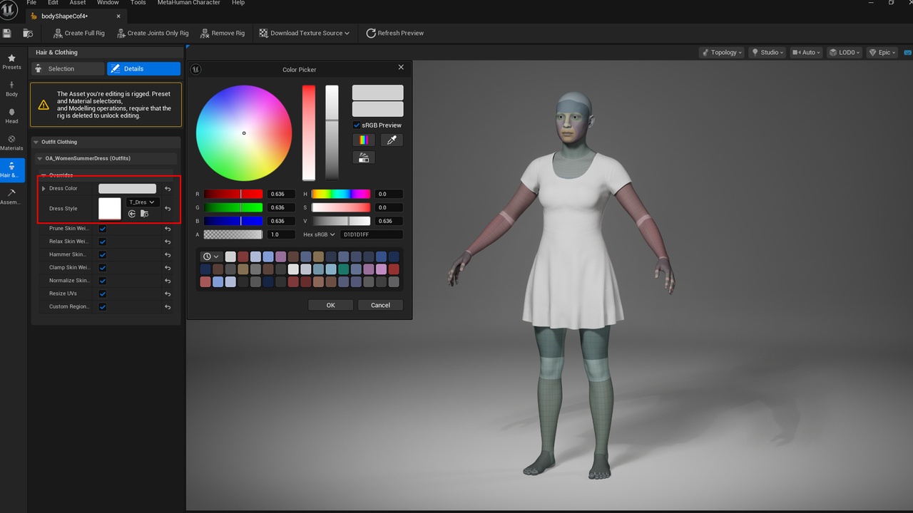Collapse OA_WomenSummerDress (Outfits) section

40,158
